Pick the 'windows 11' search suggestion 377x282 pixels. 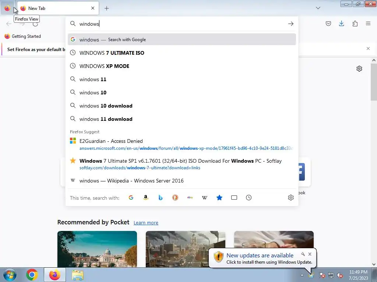point(182,79)
